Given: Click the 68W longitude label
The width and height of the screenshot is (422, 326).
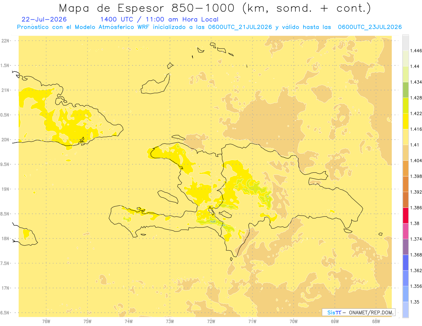Looking at the screenshot, I should pos(376,321).
